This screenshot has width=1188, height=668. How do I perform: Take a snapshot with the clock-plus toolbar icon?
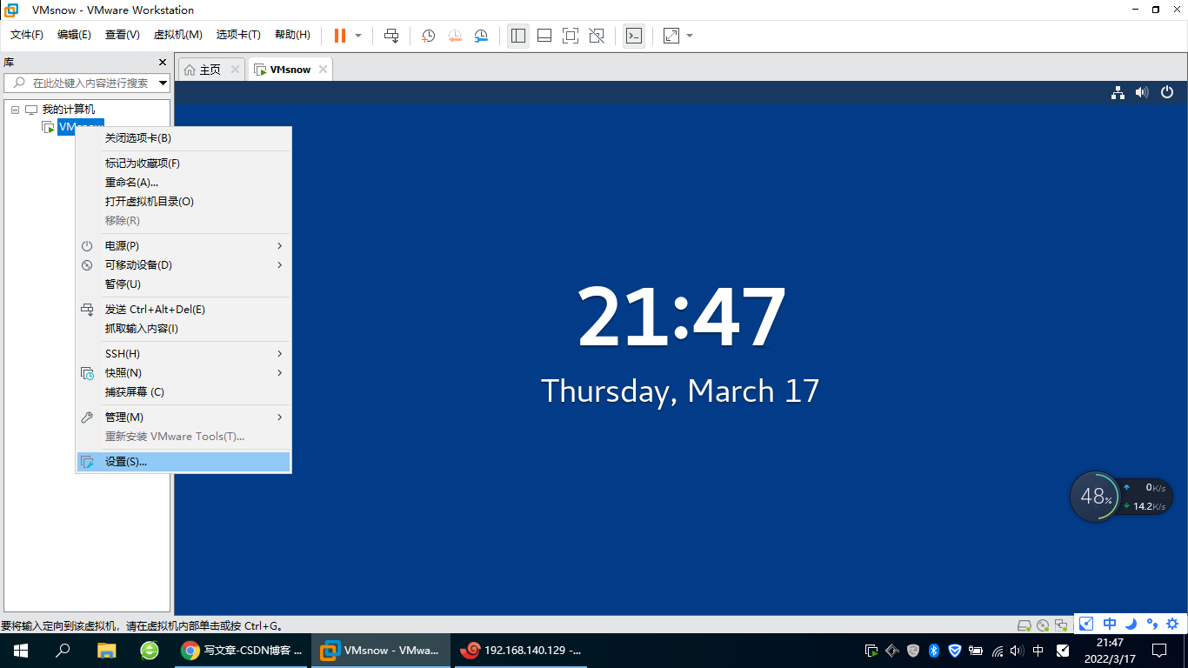429,36
